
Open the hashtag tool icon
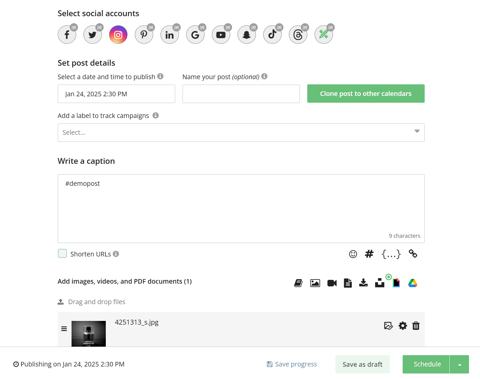[369, 254]
